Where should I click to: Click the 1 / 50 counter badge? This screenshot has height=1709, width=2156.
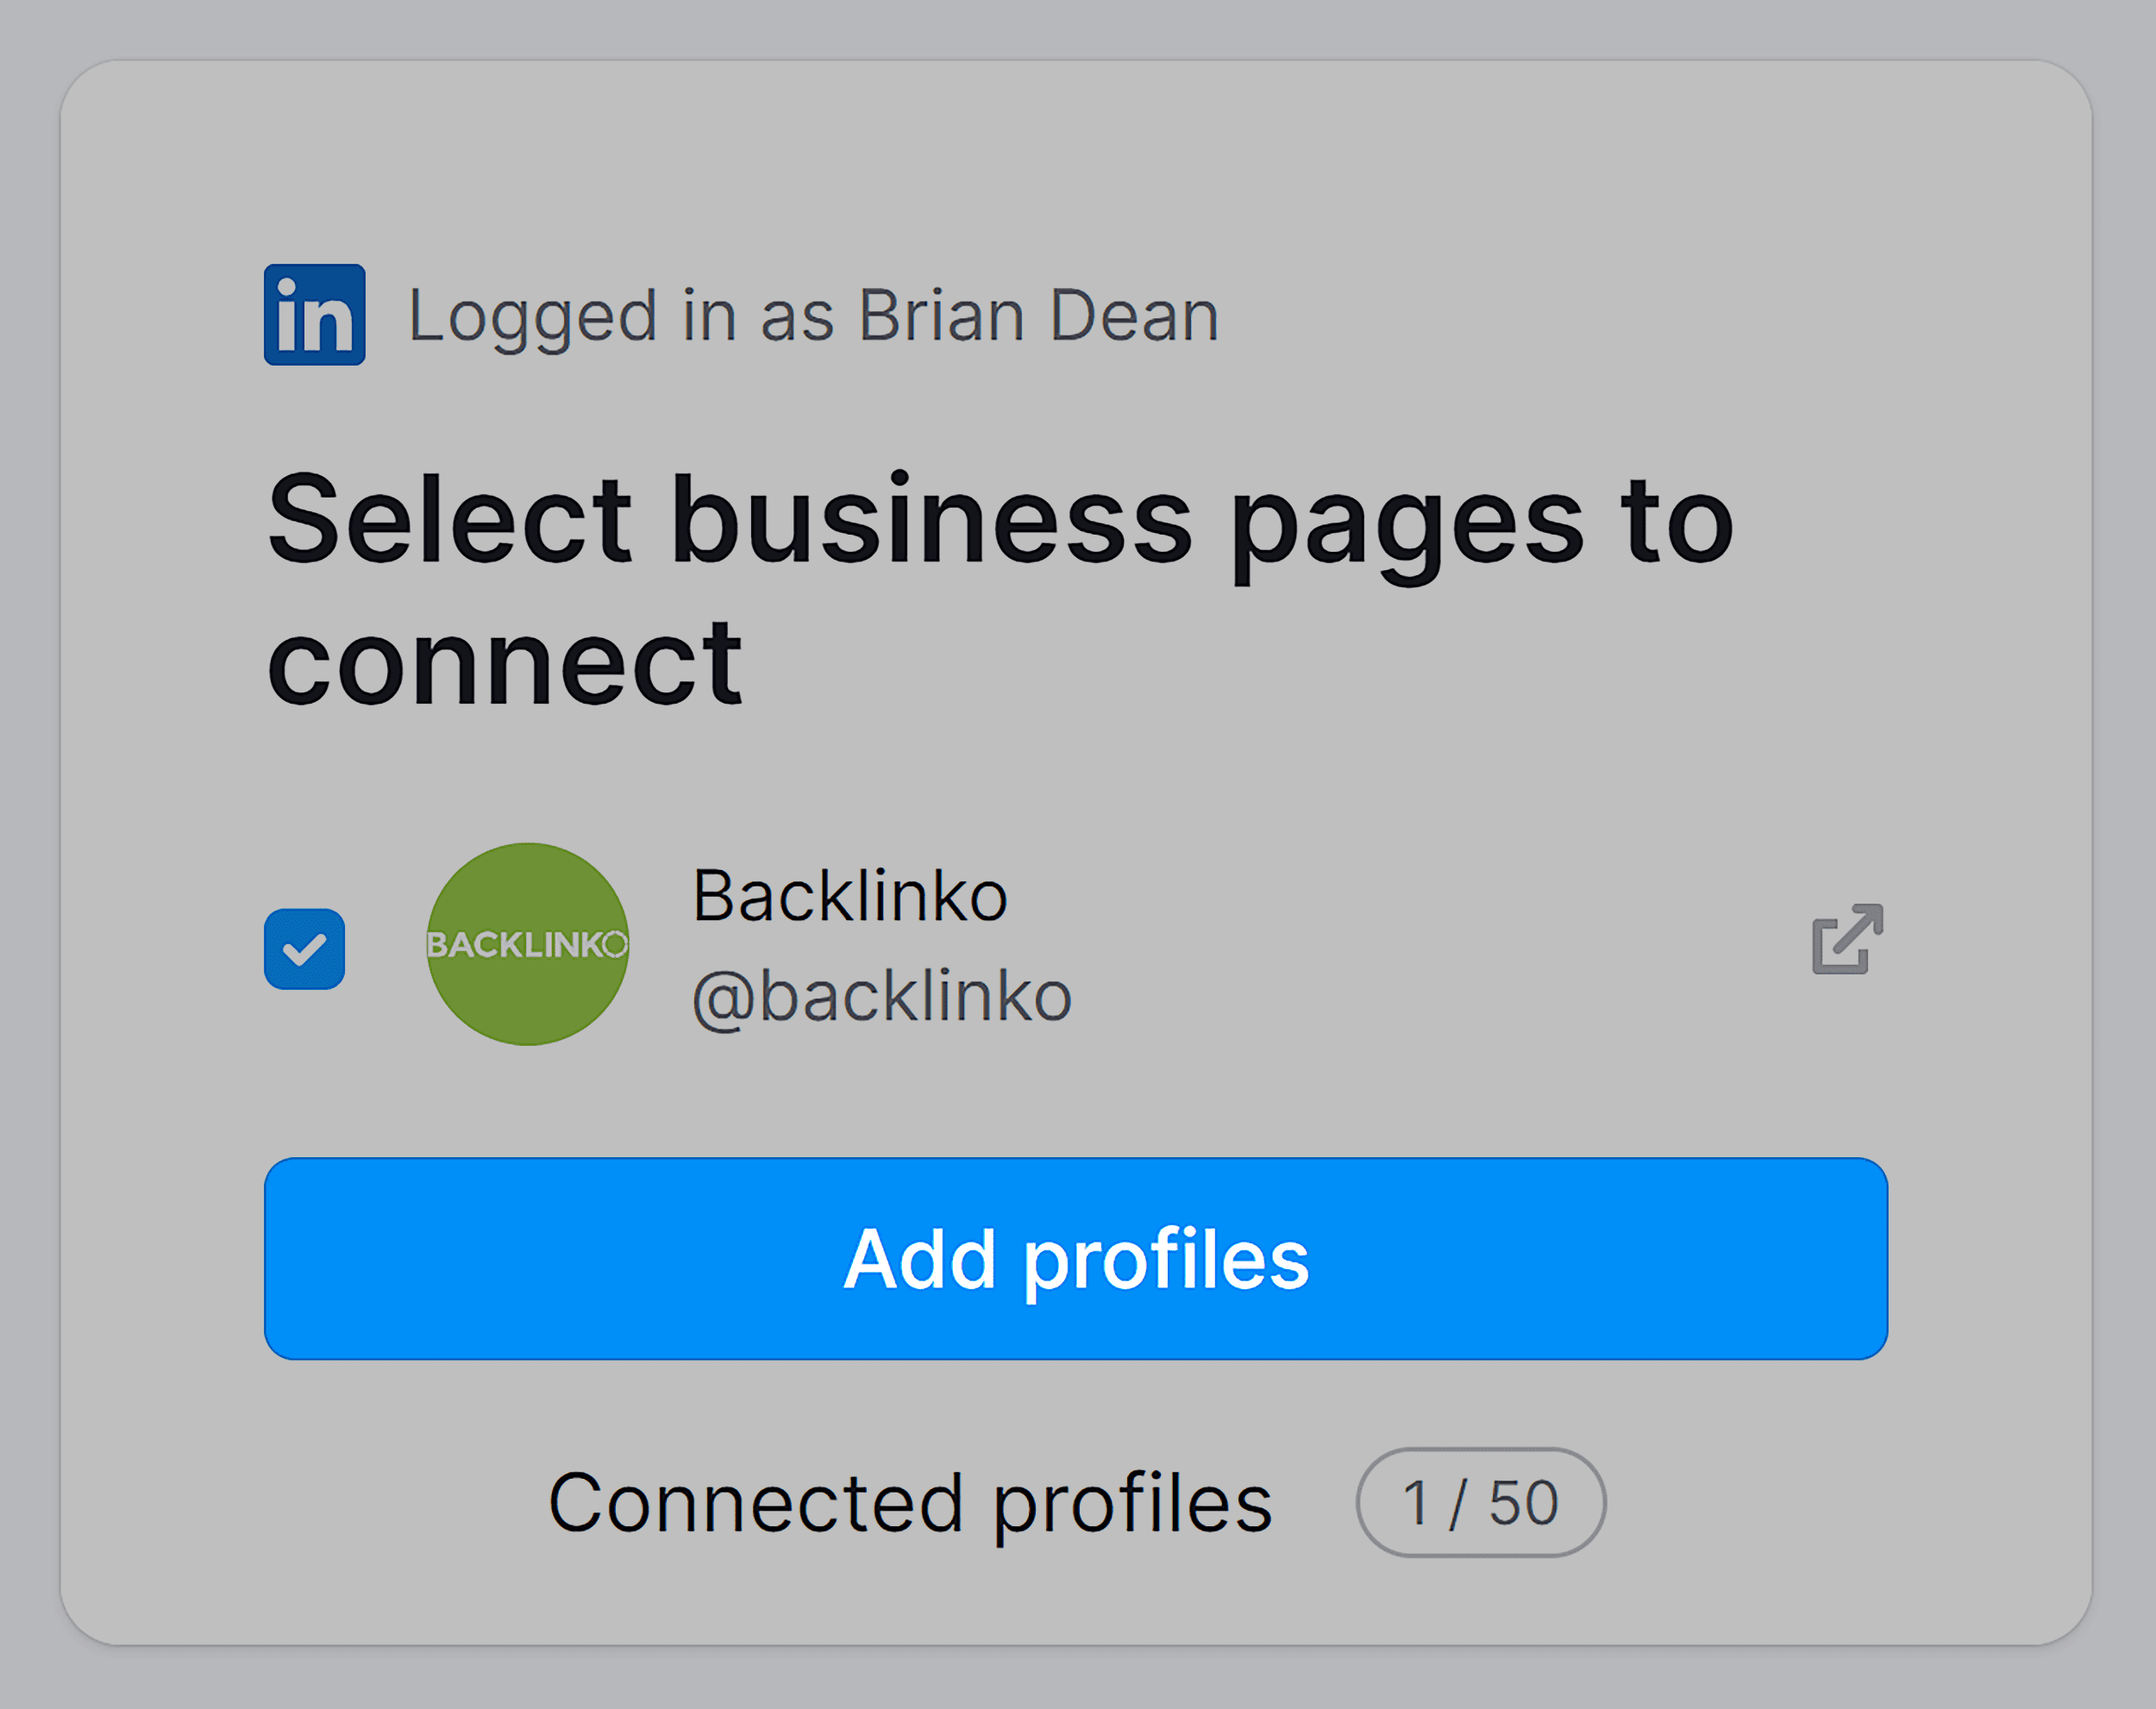[1480, 1502]
